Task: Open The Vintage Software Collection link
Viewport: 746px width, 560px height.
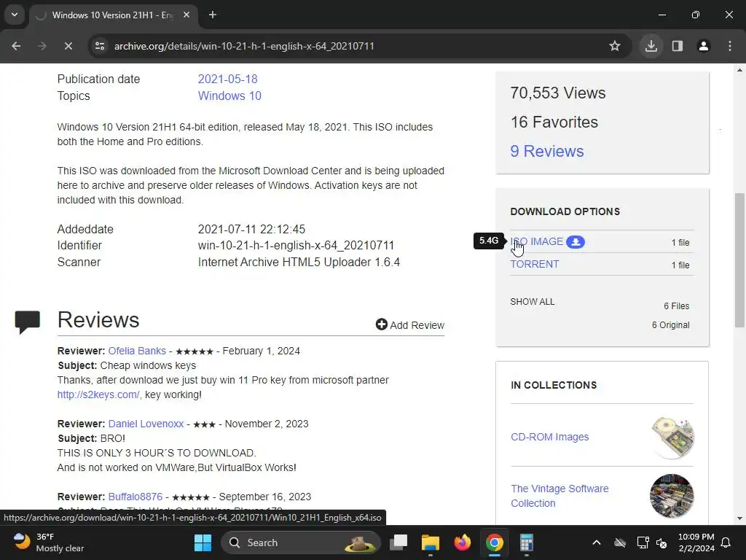Action: (559, 496)
